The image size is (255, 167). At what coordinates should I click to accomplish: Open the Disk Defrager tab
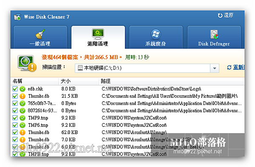click(214, 37)
